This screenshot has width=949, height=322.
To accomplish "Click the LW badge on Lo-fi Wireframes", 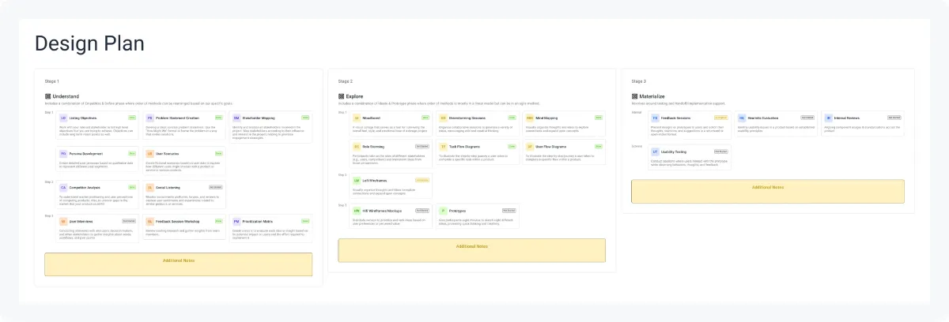I will point(357,181).
